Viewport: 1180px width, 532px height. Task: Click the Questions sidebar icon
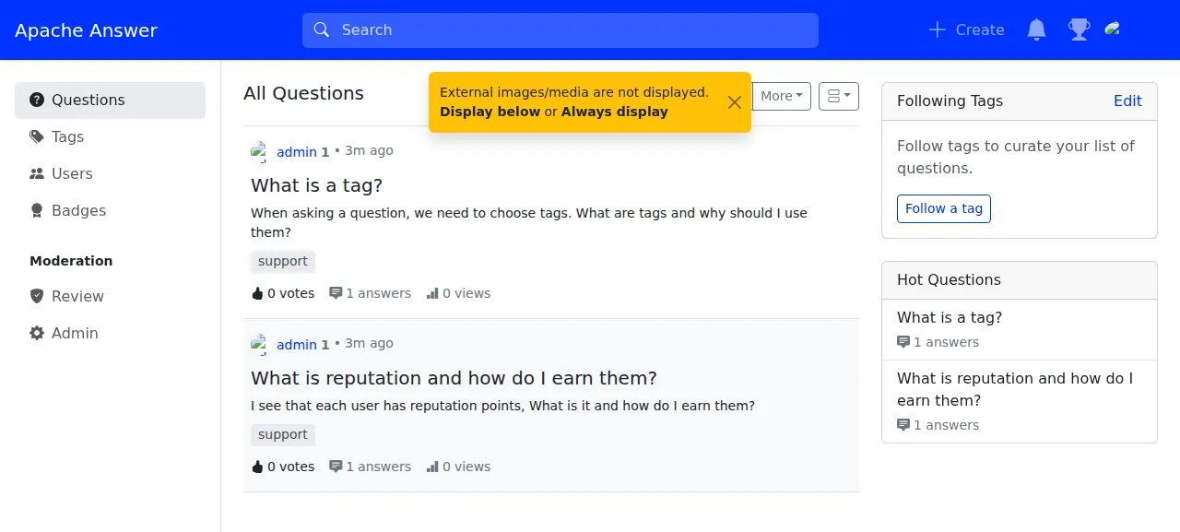click(37, 100)
